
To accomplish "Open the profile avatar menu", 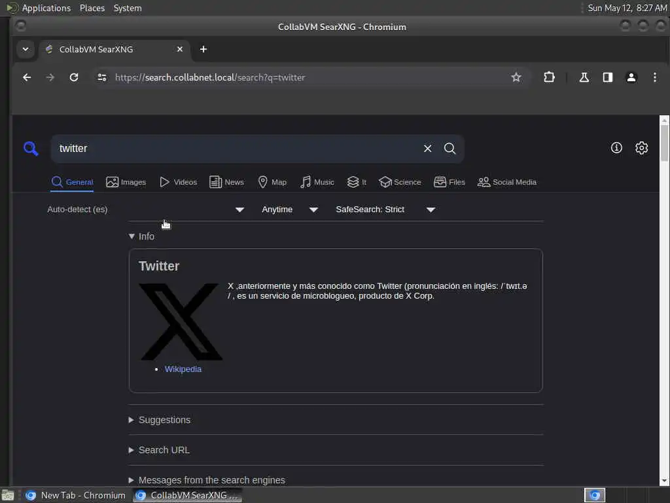I will pyautogui.click(x=631, y=77).
